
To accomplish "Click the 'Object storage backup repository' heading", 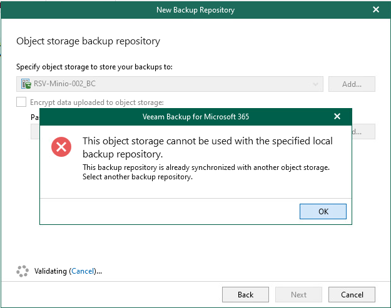I will [x=88, y=41].
